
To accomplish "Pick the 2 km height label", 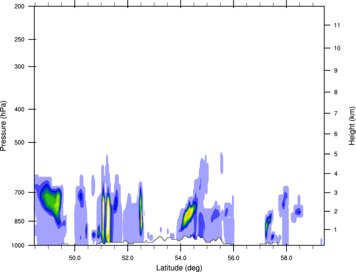I will pyautogui.click(x=336, y=211).
